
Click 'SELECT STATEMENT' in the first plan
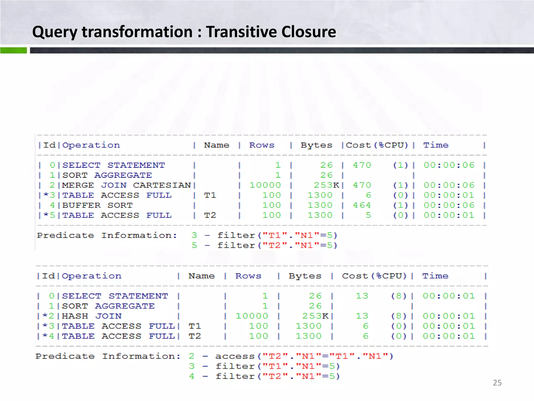[113, 165]
